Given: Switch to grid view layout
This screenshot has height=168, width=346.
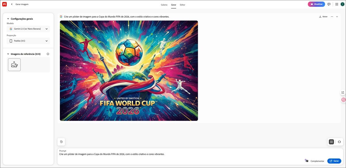Looking at the screenshot, I should [331, 142].
